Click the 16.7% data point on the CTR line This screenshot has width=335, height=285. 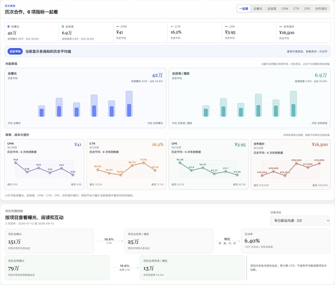pos(132,166)
